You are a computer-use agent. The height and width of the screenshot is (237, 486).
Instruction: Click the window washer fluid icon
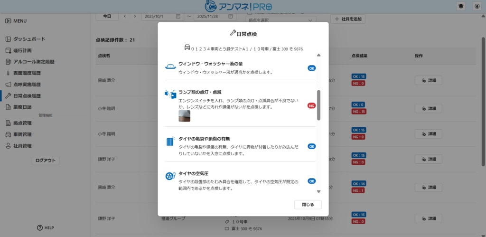pyautogui.click(x=170, y=67)
